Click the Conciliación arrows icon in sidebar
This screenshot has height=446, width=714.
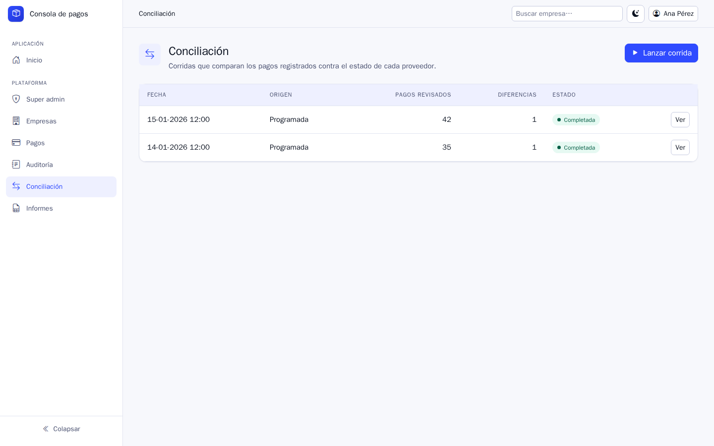tap(16, 186)
